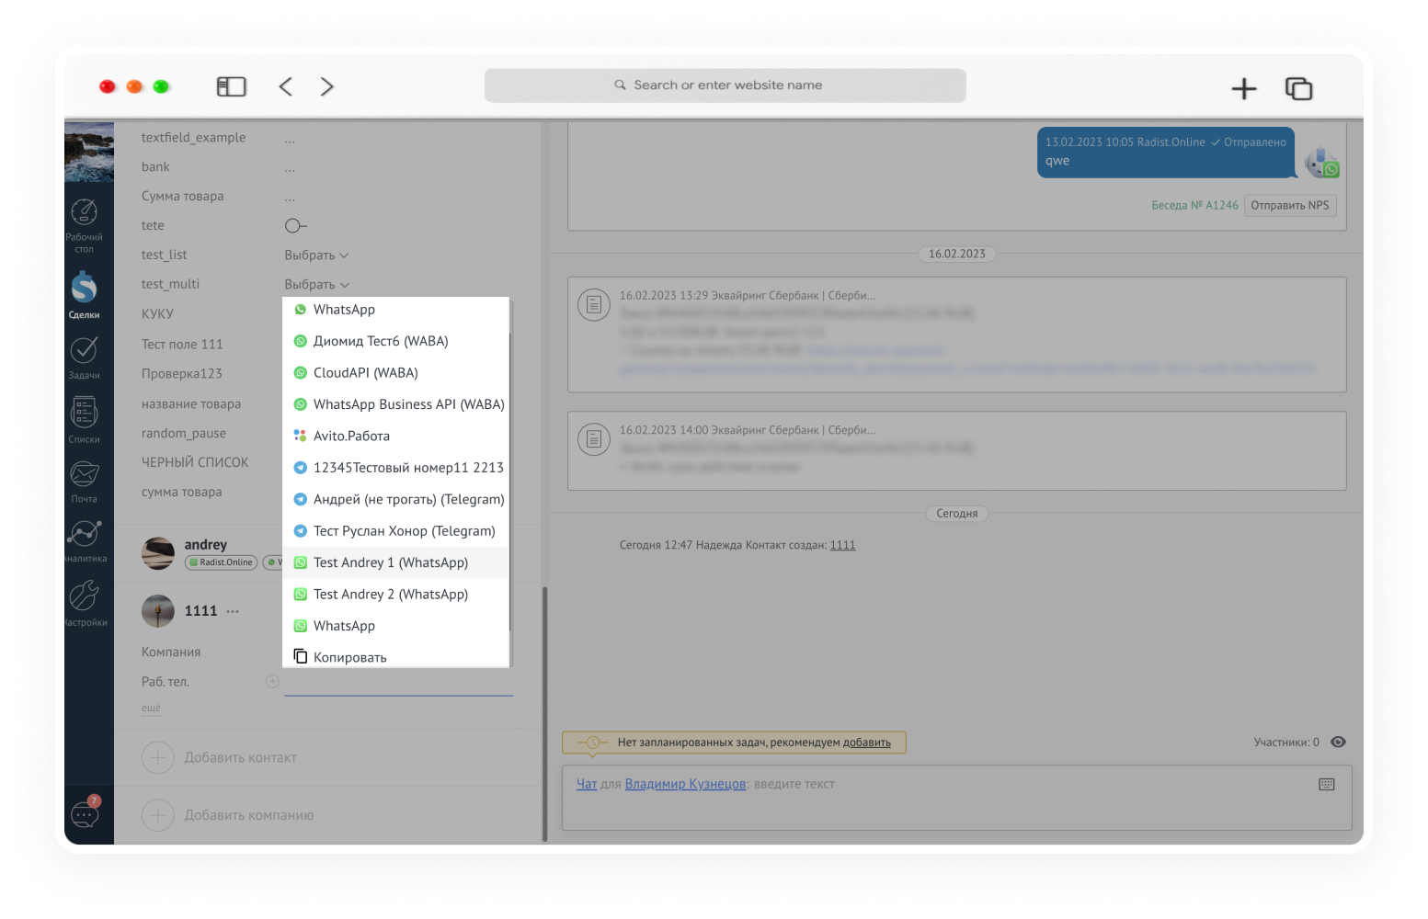Expand the test_list Выбрать dropdown

[316, 255]
